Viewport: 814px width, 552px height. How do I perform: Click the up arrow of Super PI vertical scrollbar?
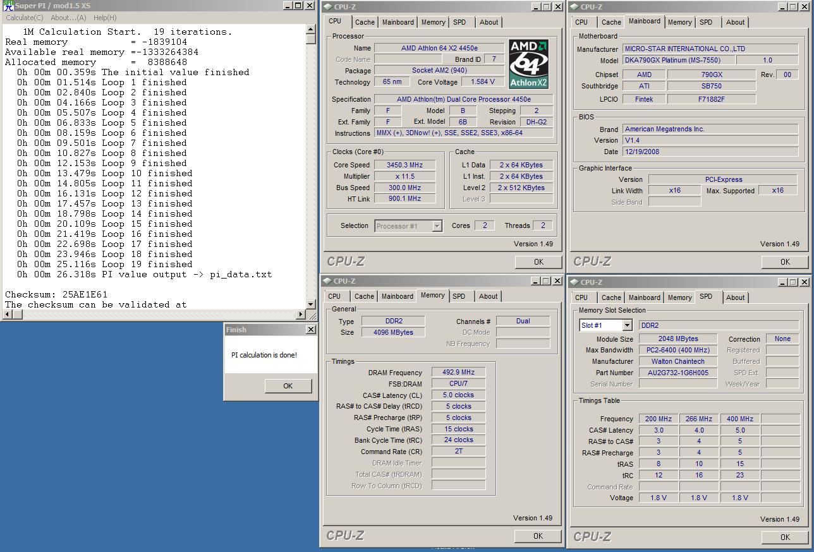pyautogui.click(x=311, y=29)
